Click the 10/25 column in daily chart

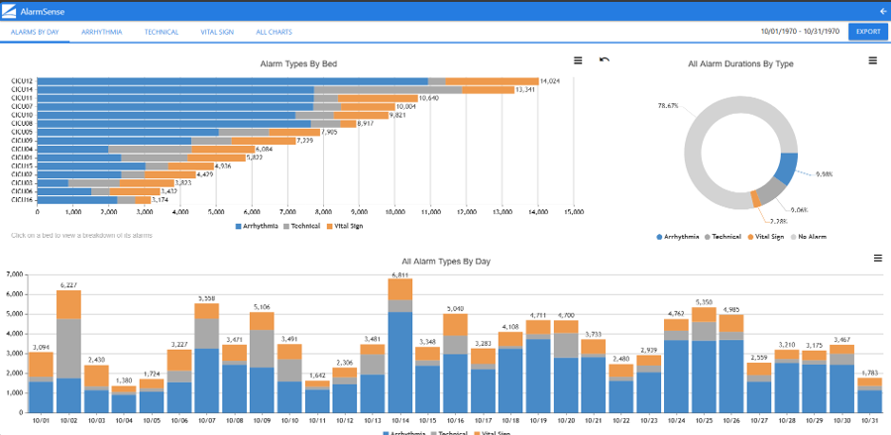[x=704, y=360]
